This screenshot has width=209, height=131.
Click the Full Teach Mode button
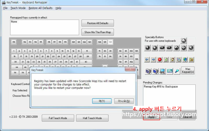[x=58, y=118]
